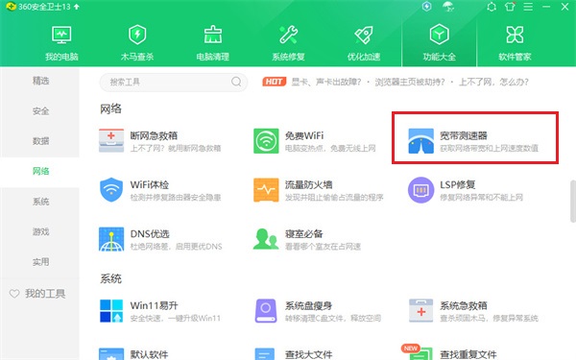Launch Win11易升 windows icon
Viewport: 576px width, 360px height.
(111, 311)
